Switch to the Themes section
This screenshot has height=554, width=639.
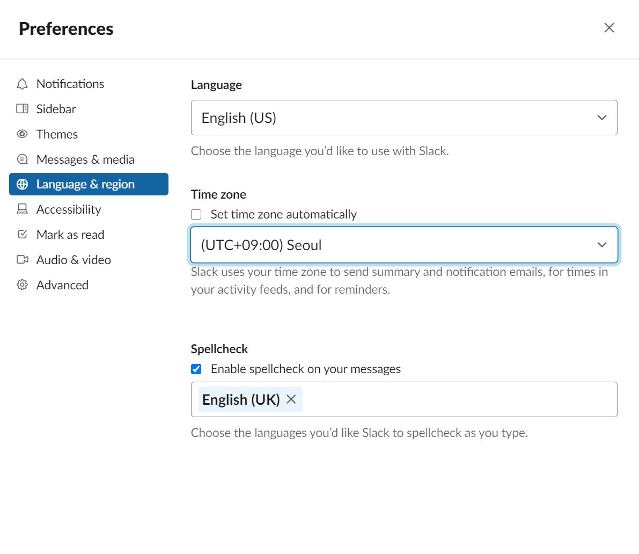(x=56, y=134)
